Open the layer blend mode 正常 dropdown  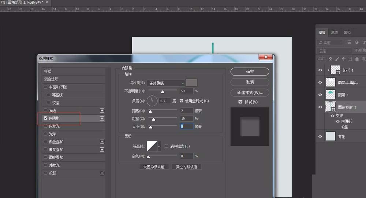point(334,51)
